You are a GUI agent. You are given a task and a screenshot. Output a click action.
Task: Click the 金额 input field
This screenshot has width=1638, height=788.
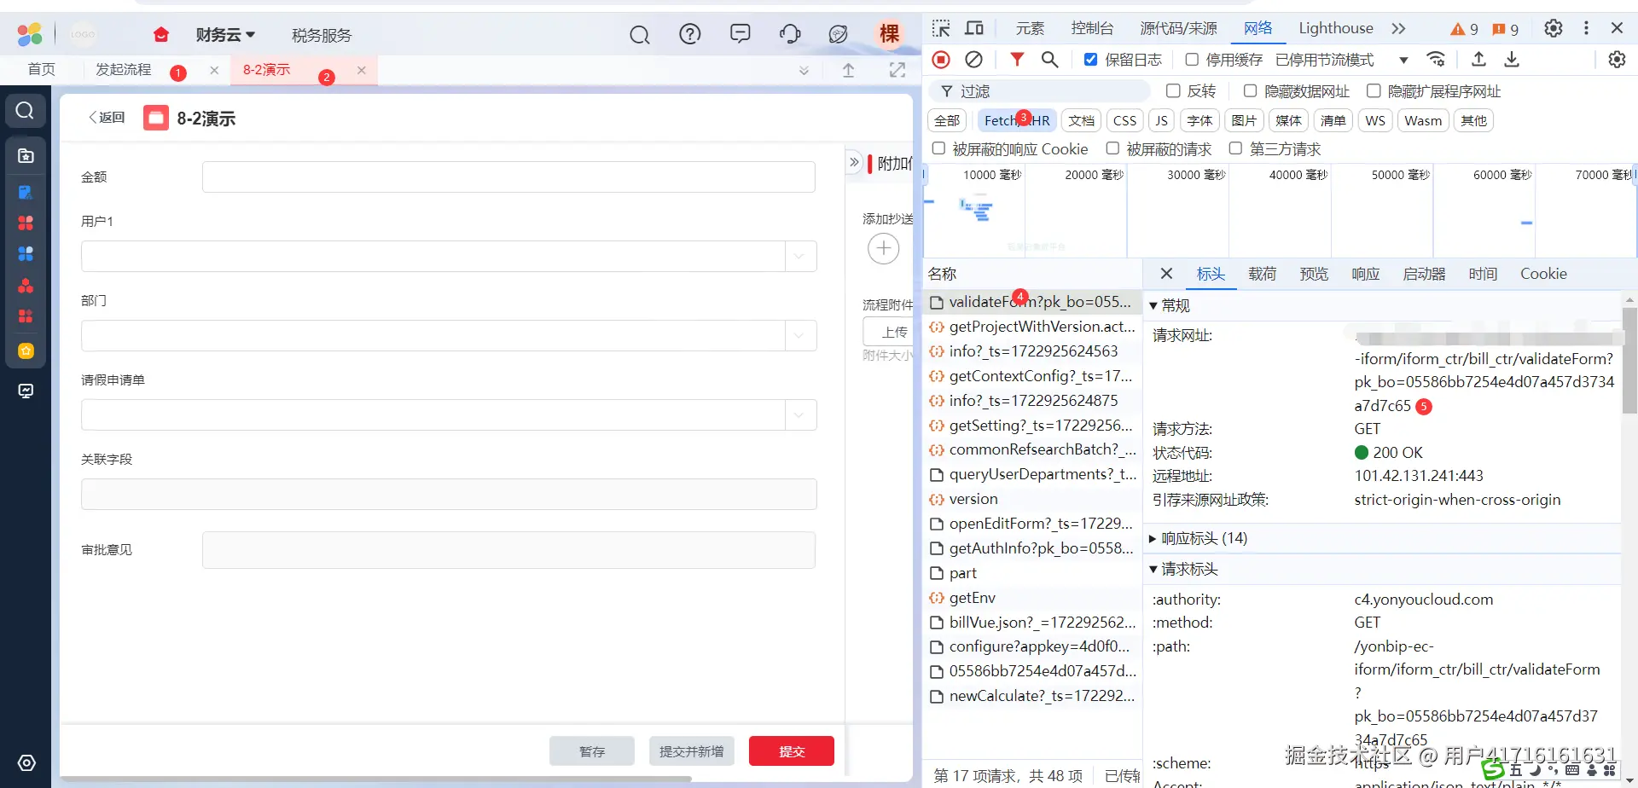pyautogui.click(x=508, y=177)
